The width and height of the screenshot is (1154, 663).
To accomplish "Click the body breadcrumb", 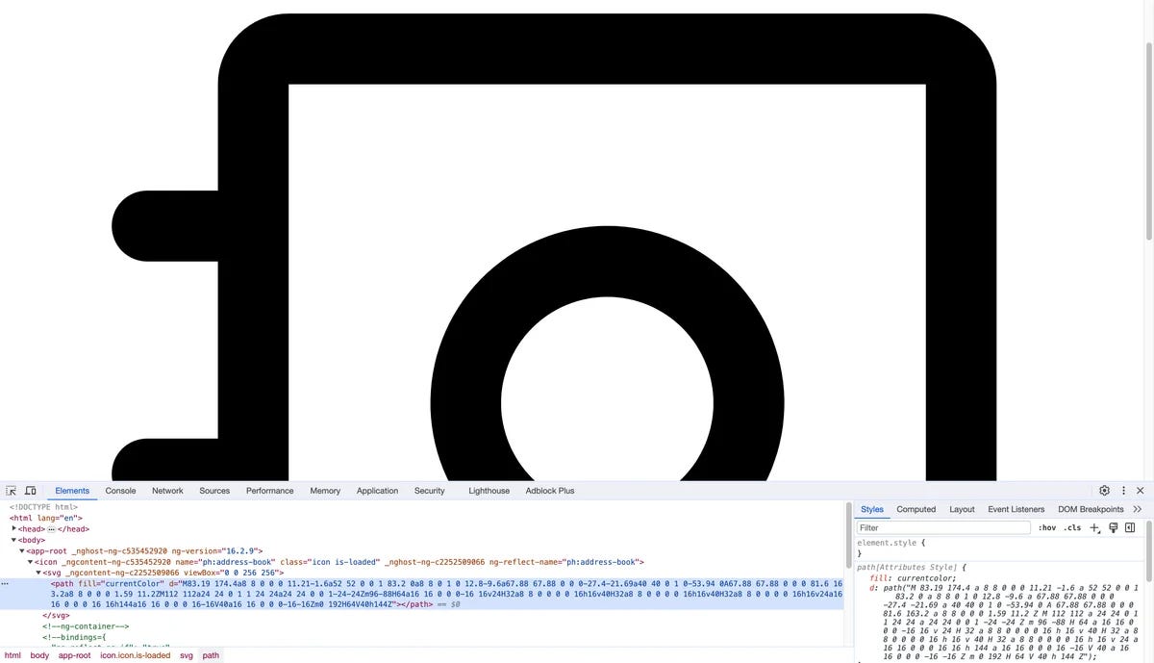I will (x=39, y=655).
